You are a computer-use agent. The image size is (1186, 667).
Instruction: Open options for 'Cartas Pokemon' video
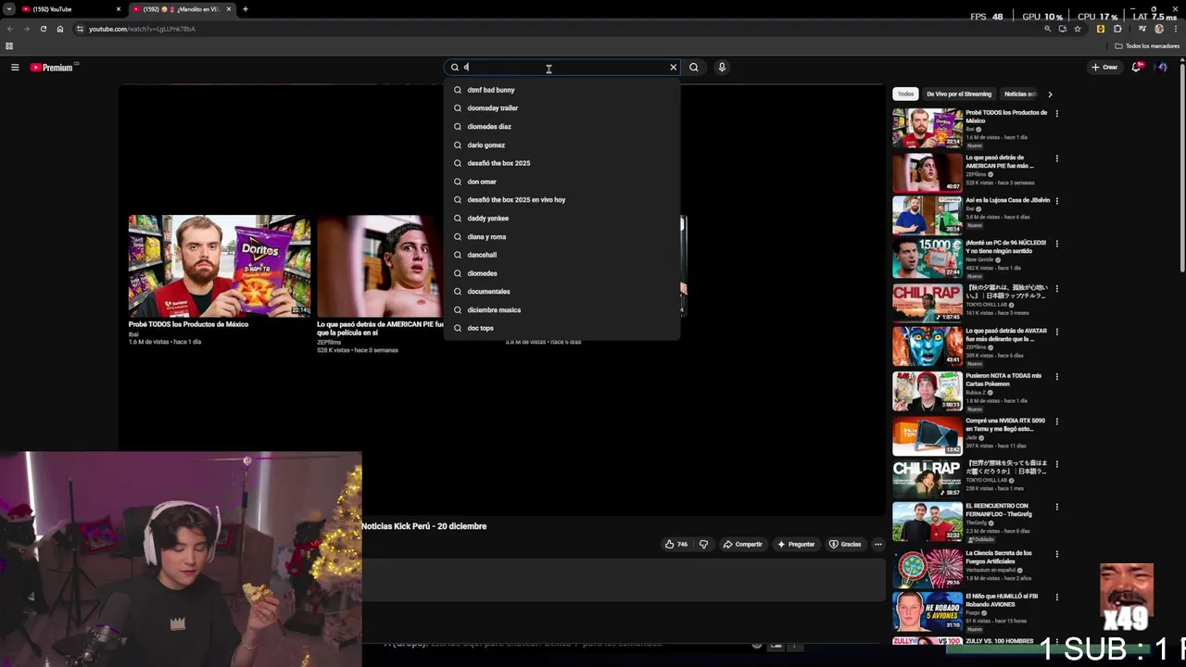[x=1056, y=377]
